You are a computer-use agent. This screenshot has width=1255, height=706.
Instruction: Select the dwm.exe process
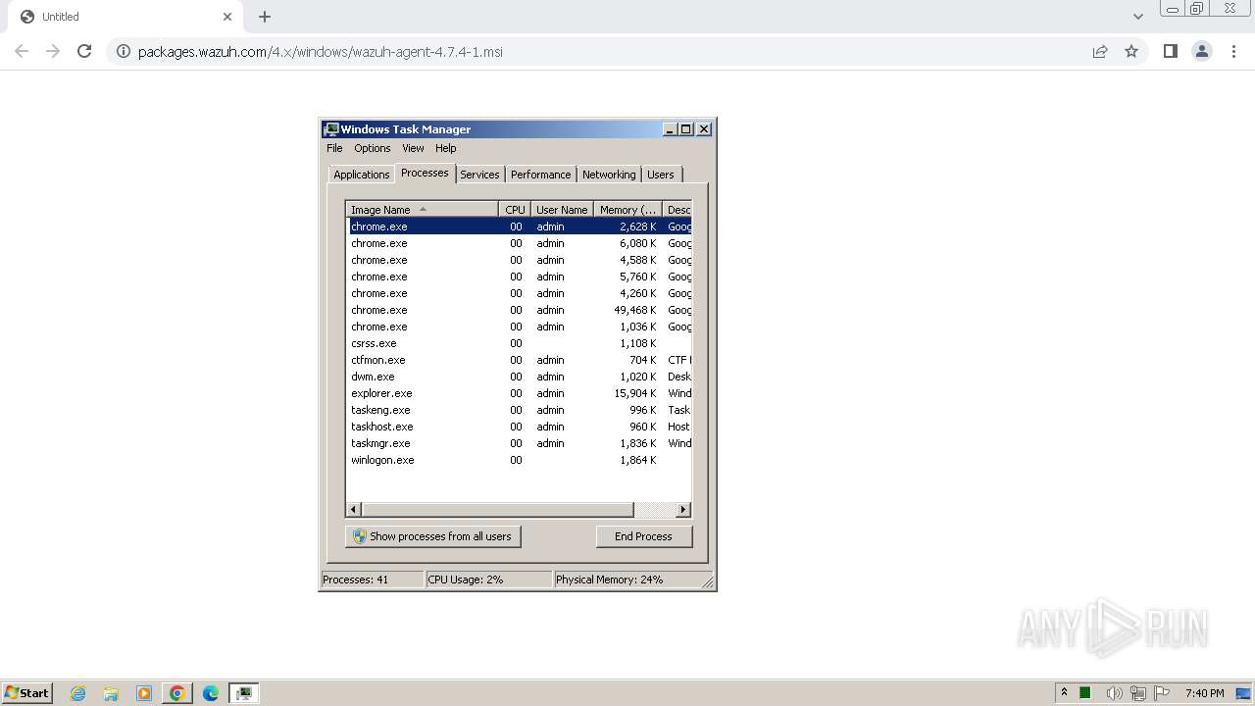[x=520, y=377]
